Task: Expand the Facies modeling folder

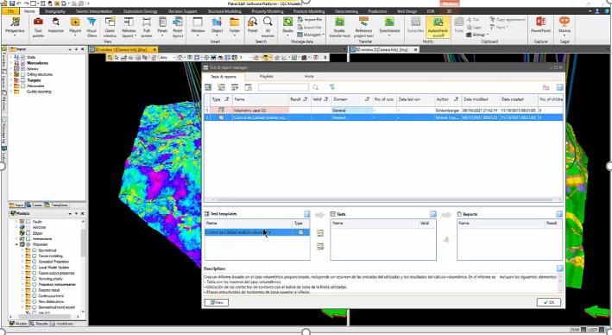Action: [22, 256]
